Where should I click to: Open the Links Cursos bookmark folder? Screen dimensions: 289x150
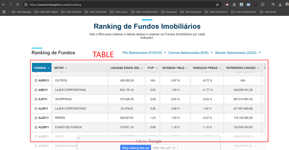[119, 12]
